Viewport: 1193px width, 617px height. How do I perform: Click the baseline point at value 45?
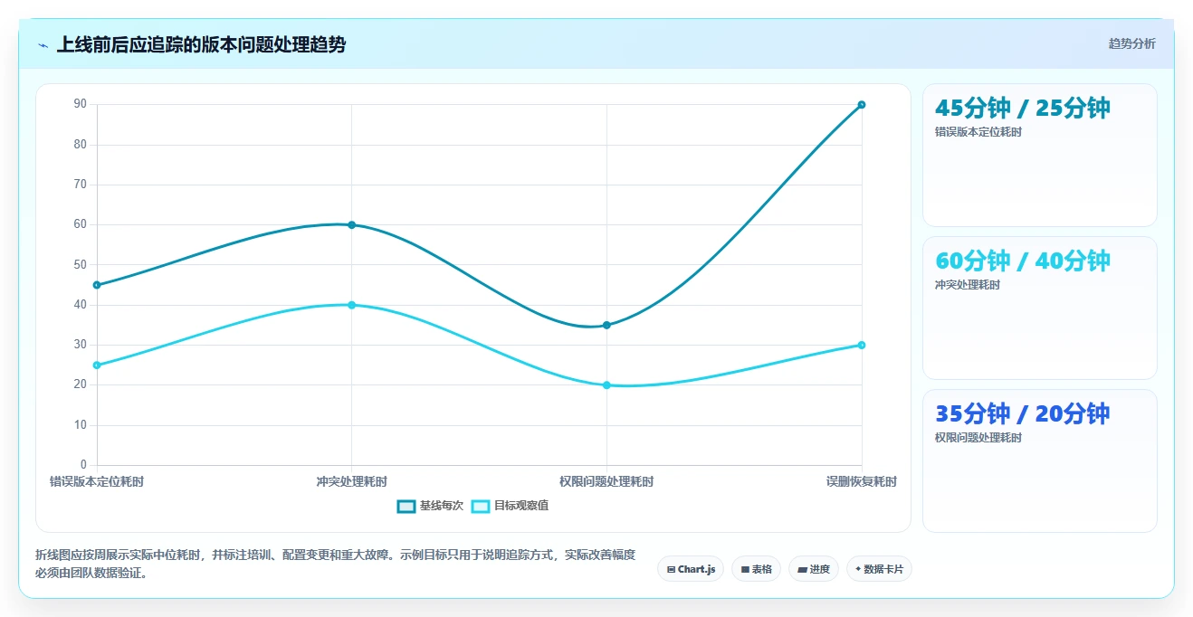pos(97,285)
